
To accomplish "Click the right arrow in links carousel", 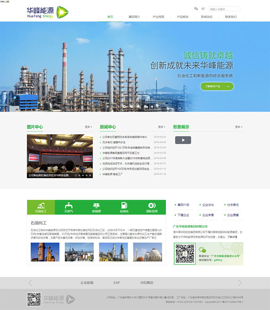I will click(239, 283).
